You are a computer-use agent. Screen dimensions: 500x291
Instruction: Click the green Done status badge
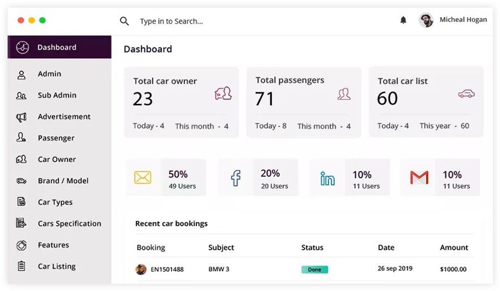coord(315,270)
